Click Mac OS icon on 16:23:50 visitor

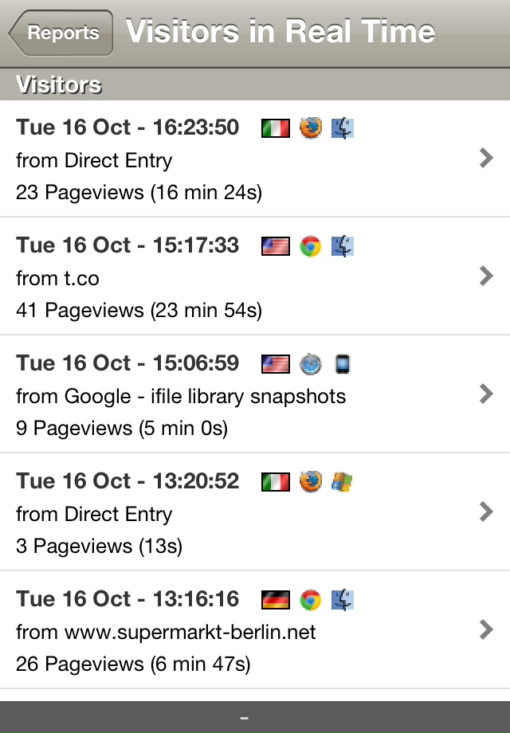[343, 128]
